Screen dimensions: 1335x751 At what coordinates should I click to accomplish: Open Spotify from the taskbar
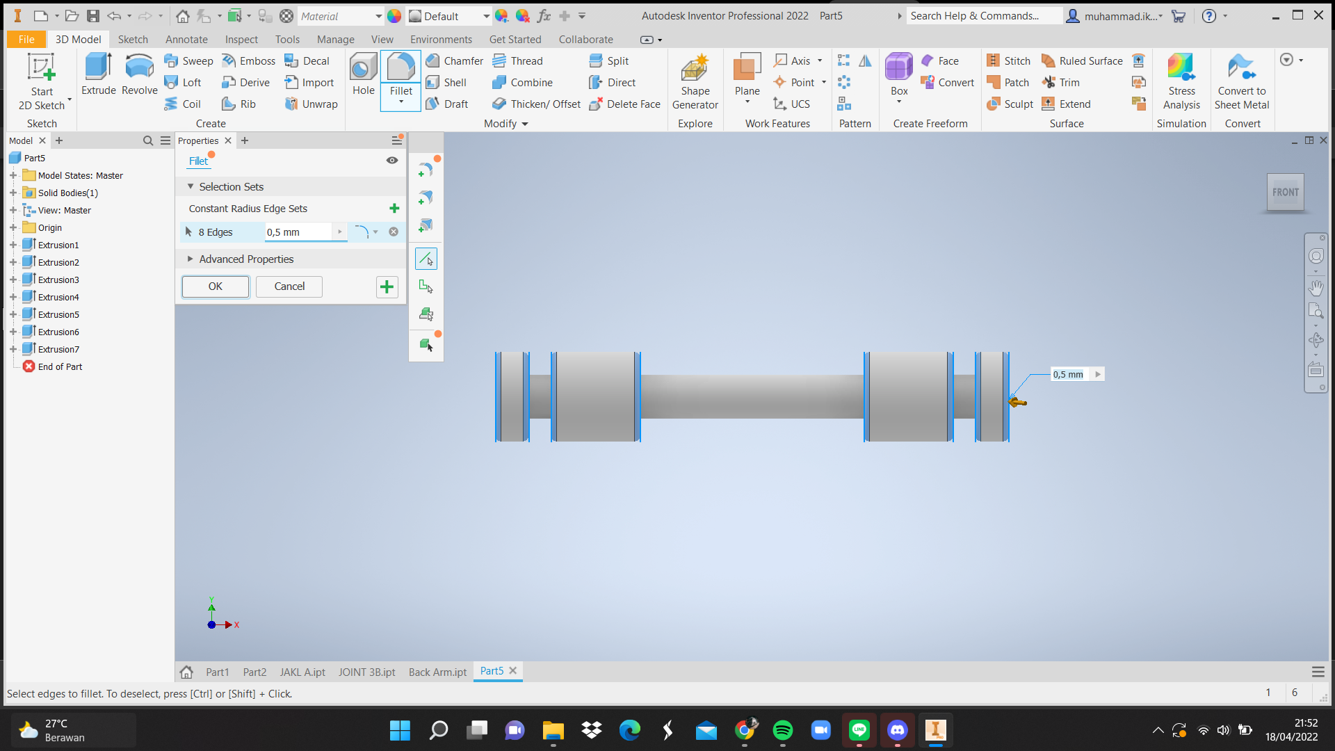click(x=783, y=730)
